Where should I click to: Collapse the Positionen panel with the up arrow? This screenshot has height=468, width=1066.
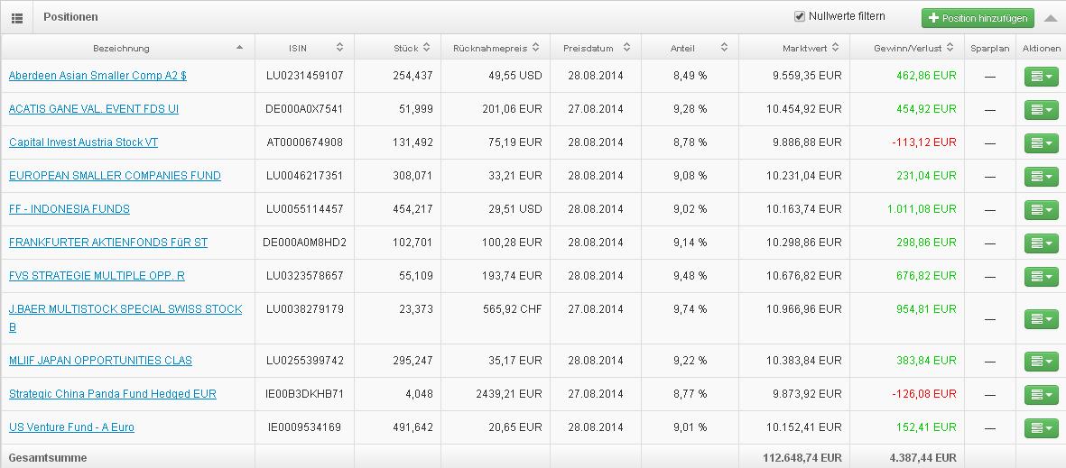tap(1051, 18)
